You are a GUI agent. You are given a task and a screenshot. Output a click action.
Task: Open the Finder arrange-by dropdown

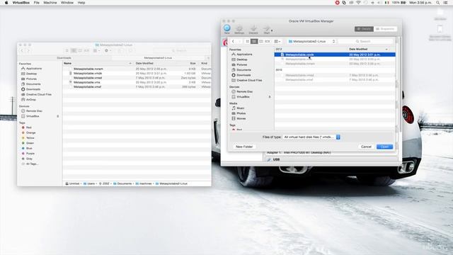[96, 50]
